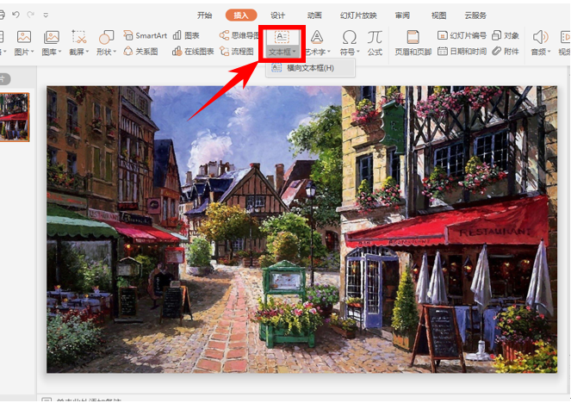Viewport: 571px width, 403px height.
Task: Click the 截屏 screenshot icon
Action: pyautogui.click(x=78, y=37)
